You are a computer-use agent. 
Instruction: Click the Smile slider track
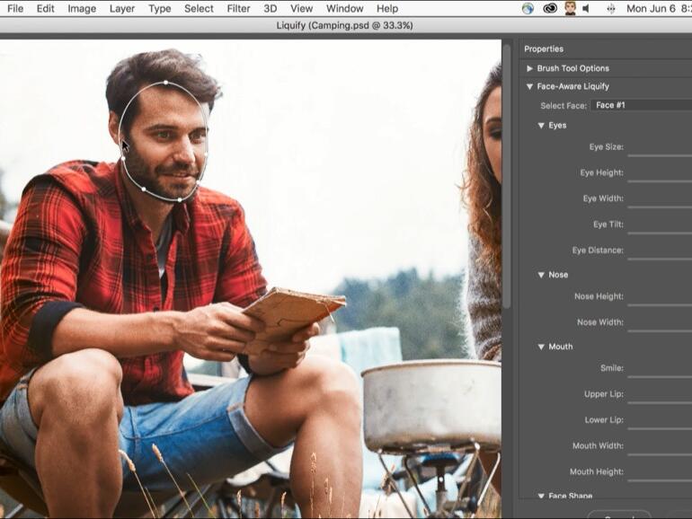(660, 376)
